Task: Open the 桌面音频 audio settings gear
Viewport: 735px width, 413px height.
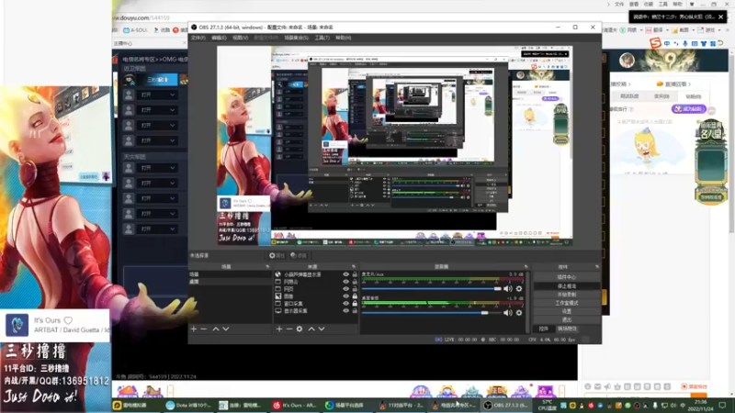Action: tap(519, 312)
